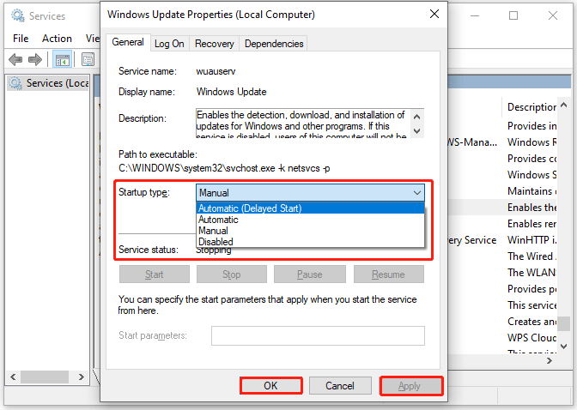Click services list horizontal scroll right arrow
Image resolution: width=577 pixels, height=410 pixels.
point(550,361)
